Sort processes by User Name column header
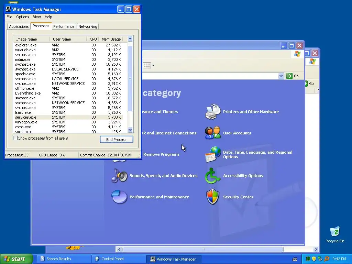 point(68,39)
